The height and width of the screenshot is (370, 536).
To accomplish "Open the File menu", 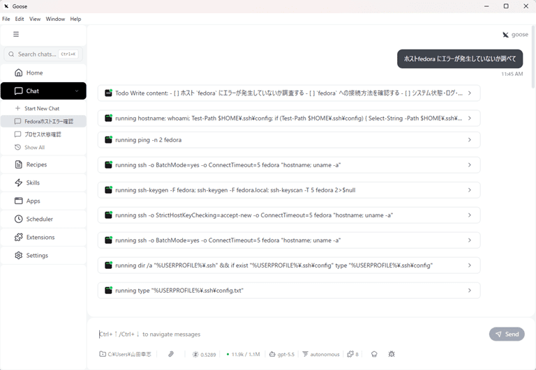I will 6,19.
